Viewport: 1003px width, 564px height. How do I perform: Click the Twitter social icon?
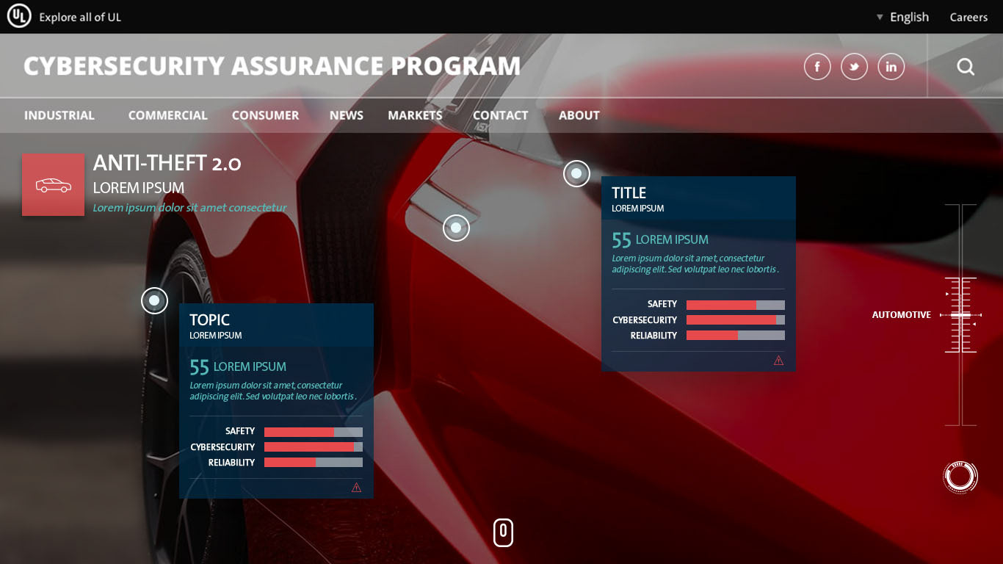click(x=854, y=67)
